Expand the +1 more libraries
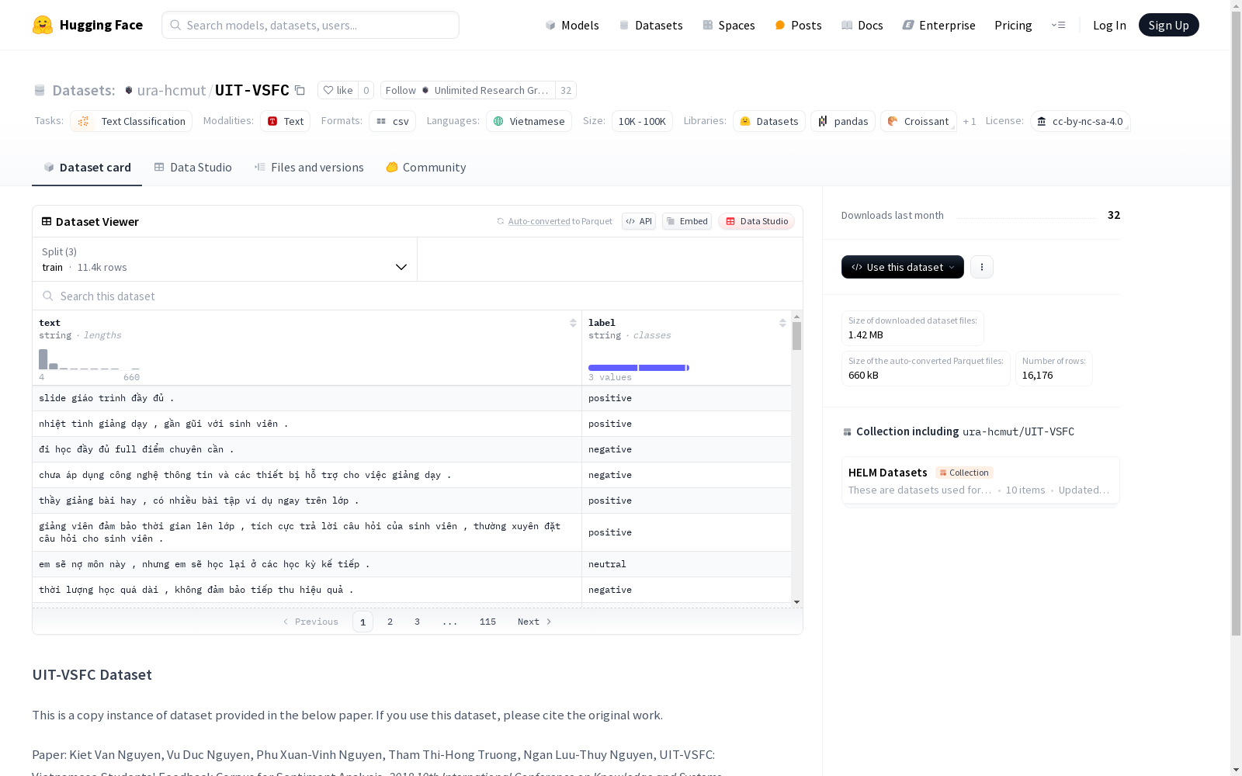 coord(970,121)
